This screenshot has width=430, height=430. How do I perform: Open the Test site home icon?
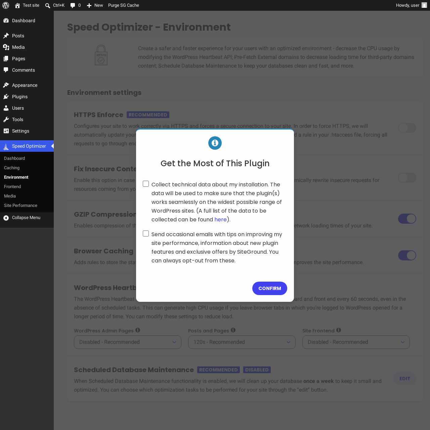[x=17, y=5]
